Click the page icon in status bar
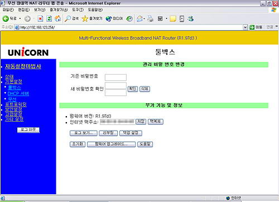This screenshot has height=202, width=279. [3, 198]
